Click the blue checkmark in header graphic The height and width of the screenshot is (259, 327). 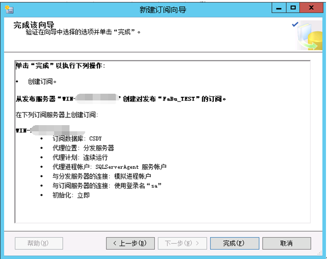[295, 24]
